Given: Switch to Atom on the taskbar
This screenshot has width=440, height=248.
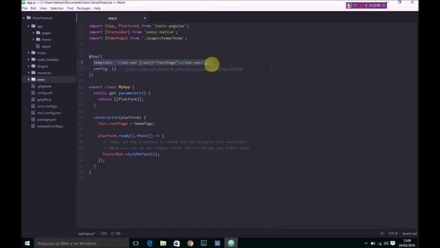Looking at the screenshot, I should [x=231, y=243].
